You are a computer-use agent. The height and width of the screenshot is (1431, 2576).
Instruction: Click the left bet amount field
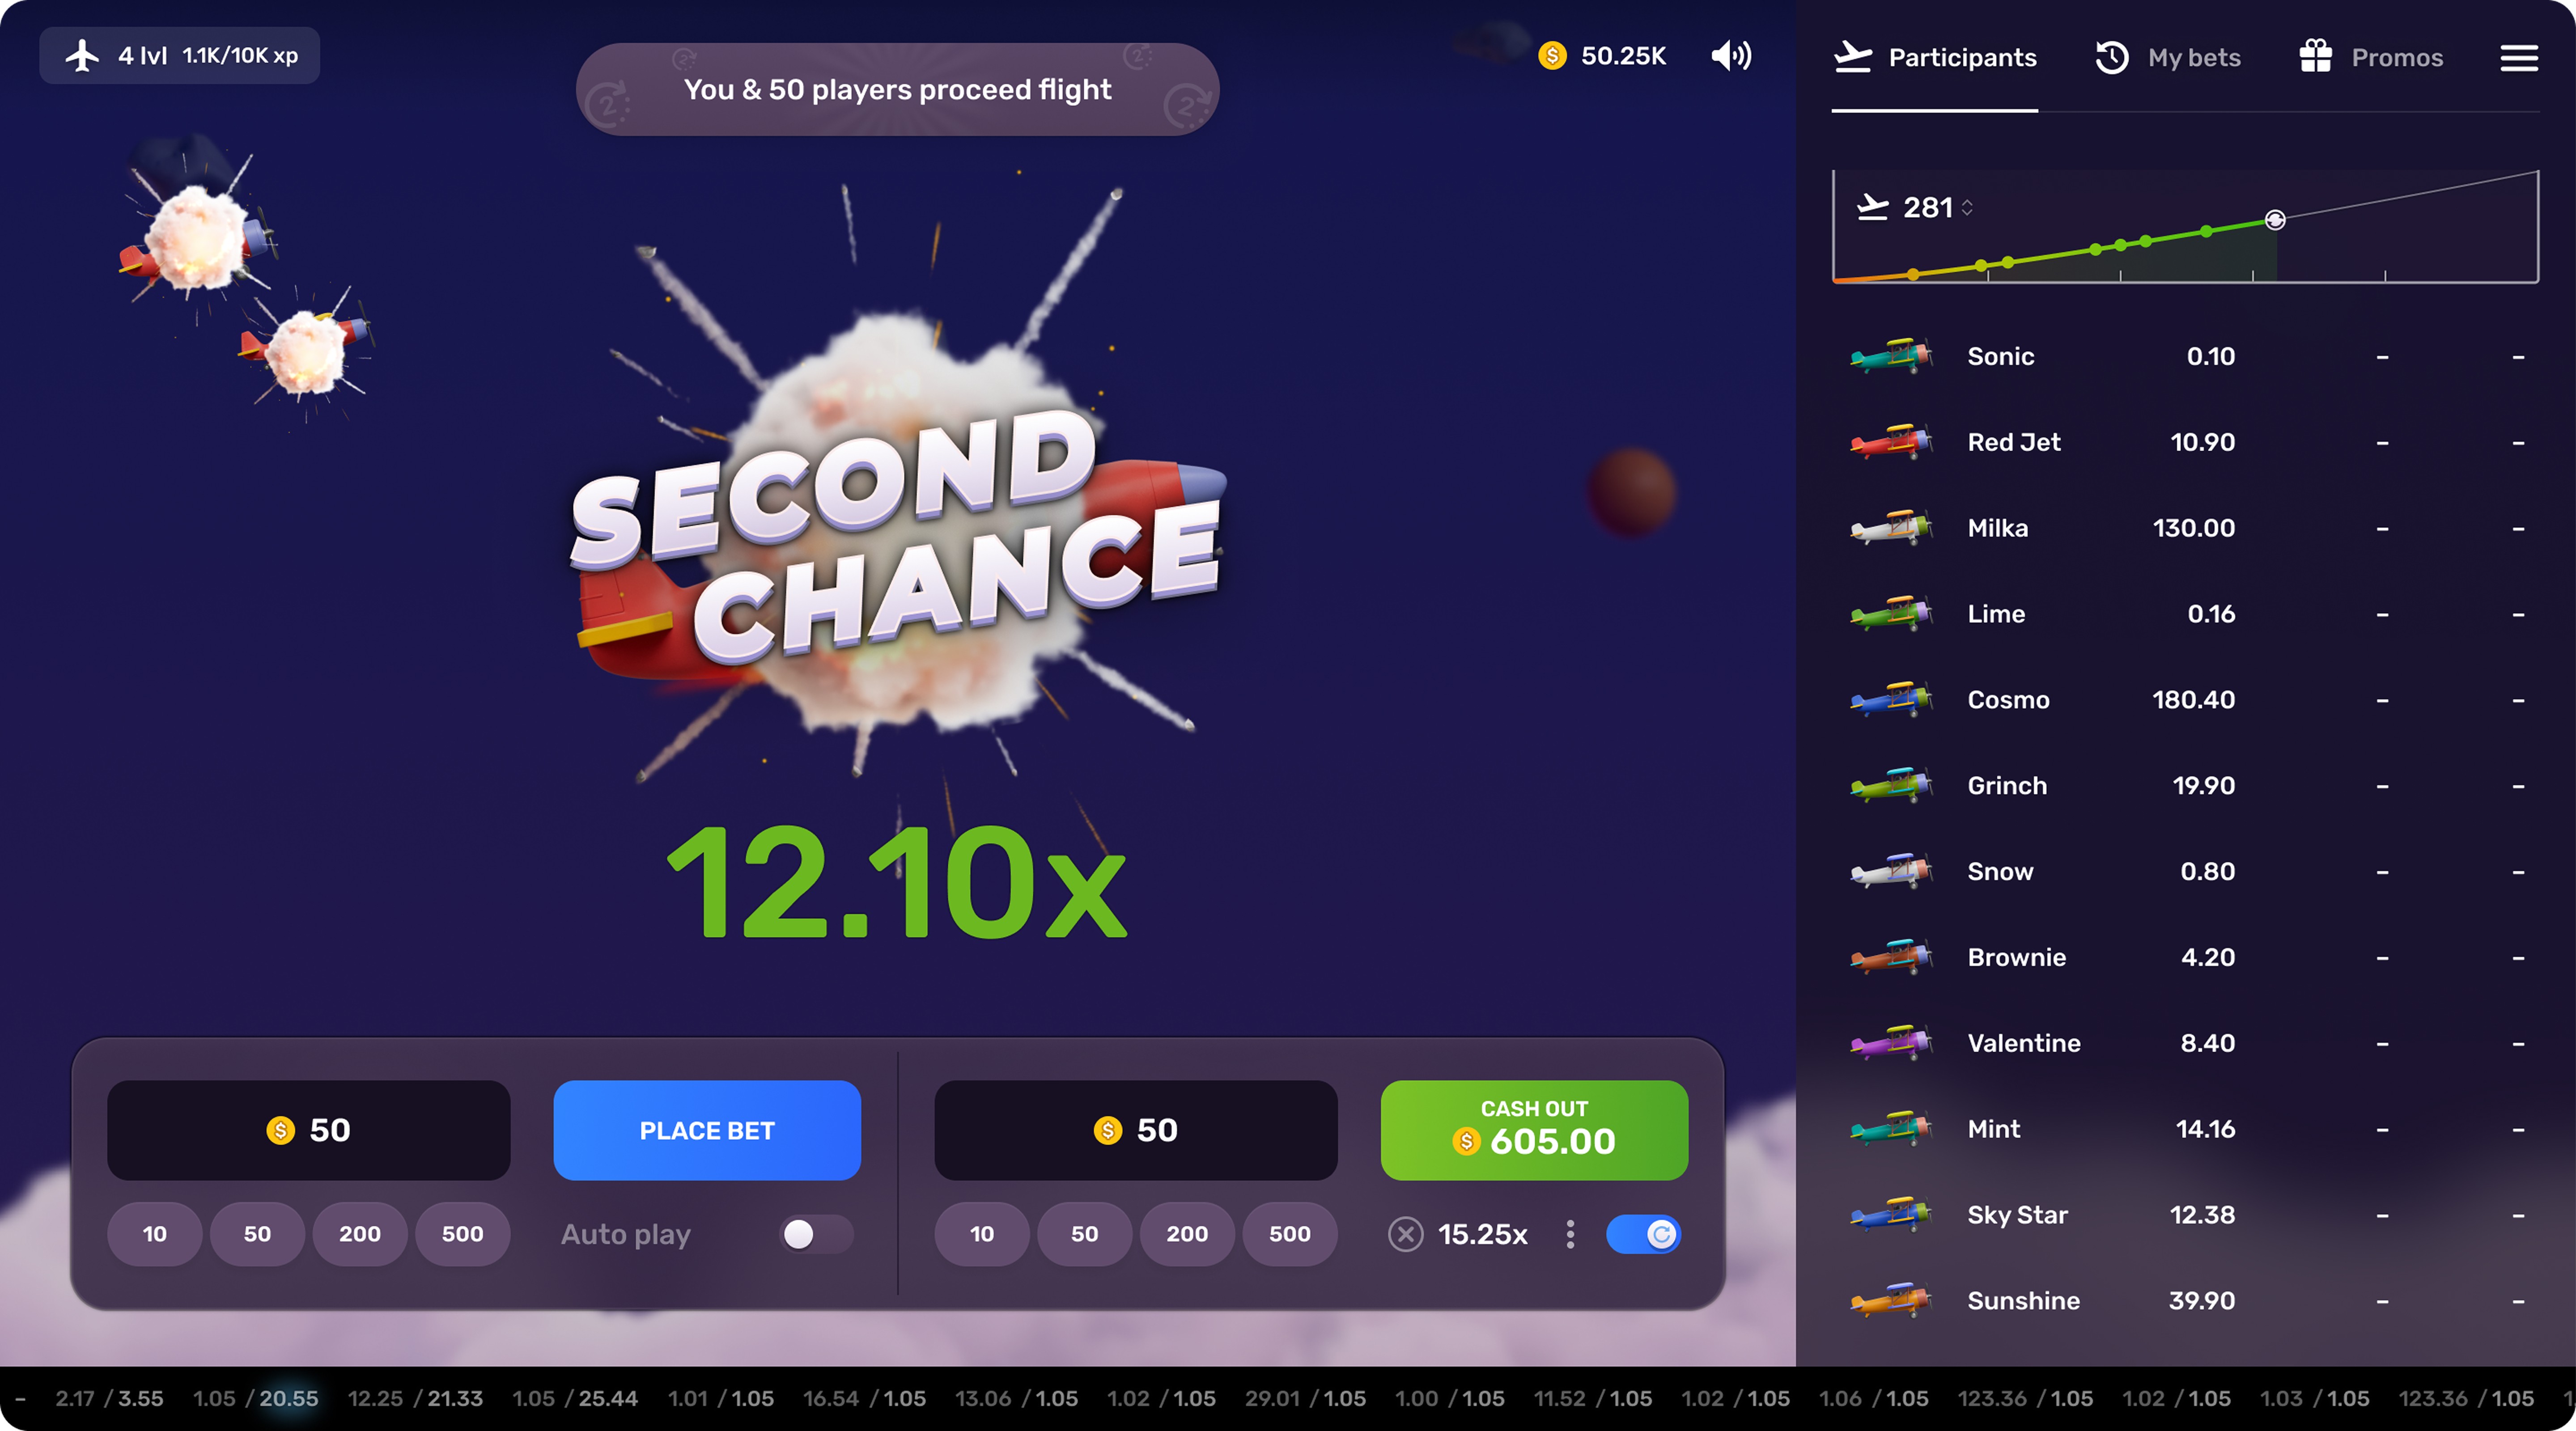[x=309, y=1130]
